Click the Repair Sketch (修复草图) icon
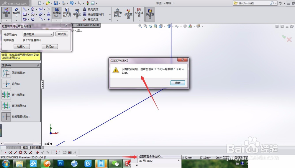Image resolution: width=295 pixels, height=168 pixels. (x=128, y=14)
